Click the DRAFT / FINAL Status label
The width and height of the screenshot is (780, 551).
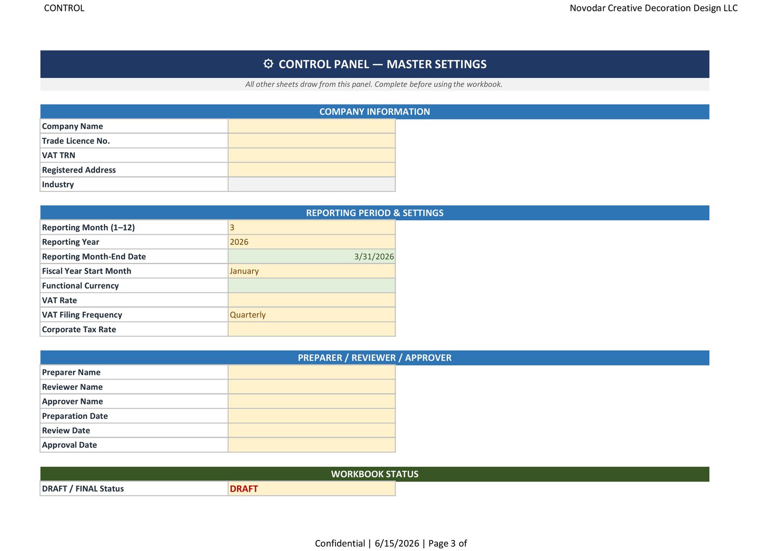click(83, 489)
